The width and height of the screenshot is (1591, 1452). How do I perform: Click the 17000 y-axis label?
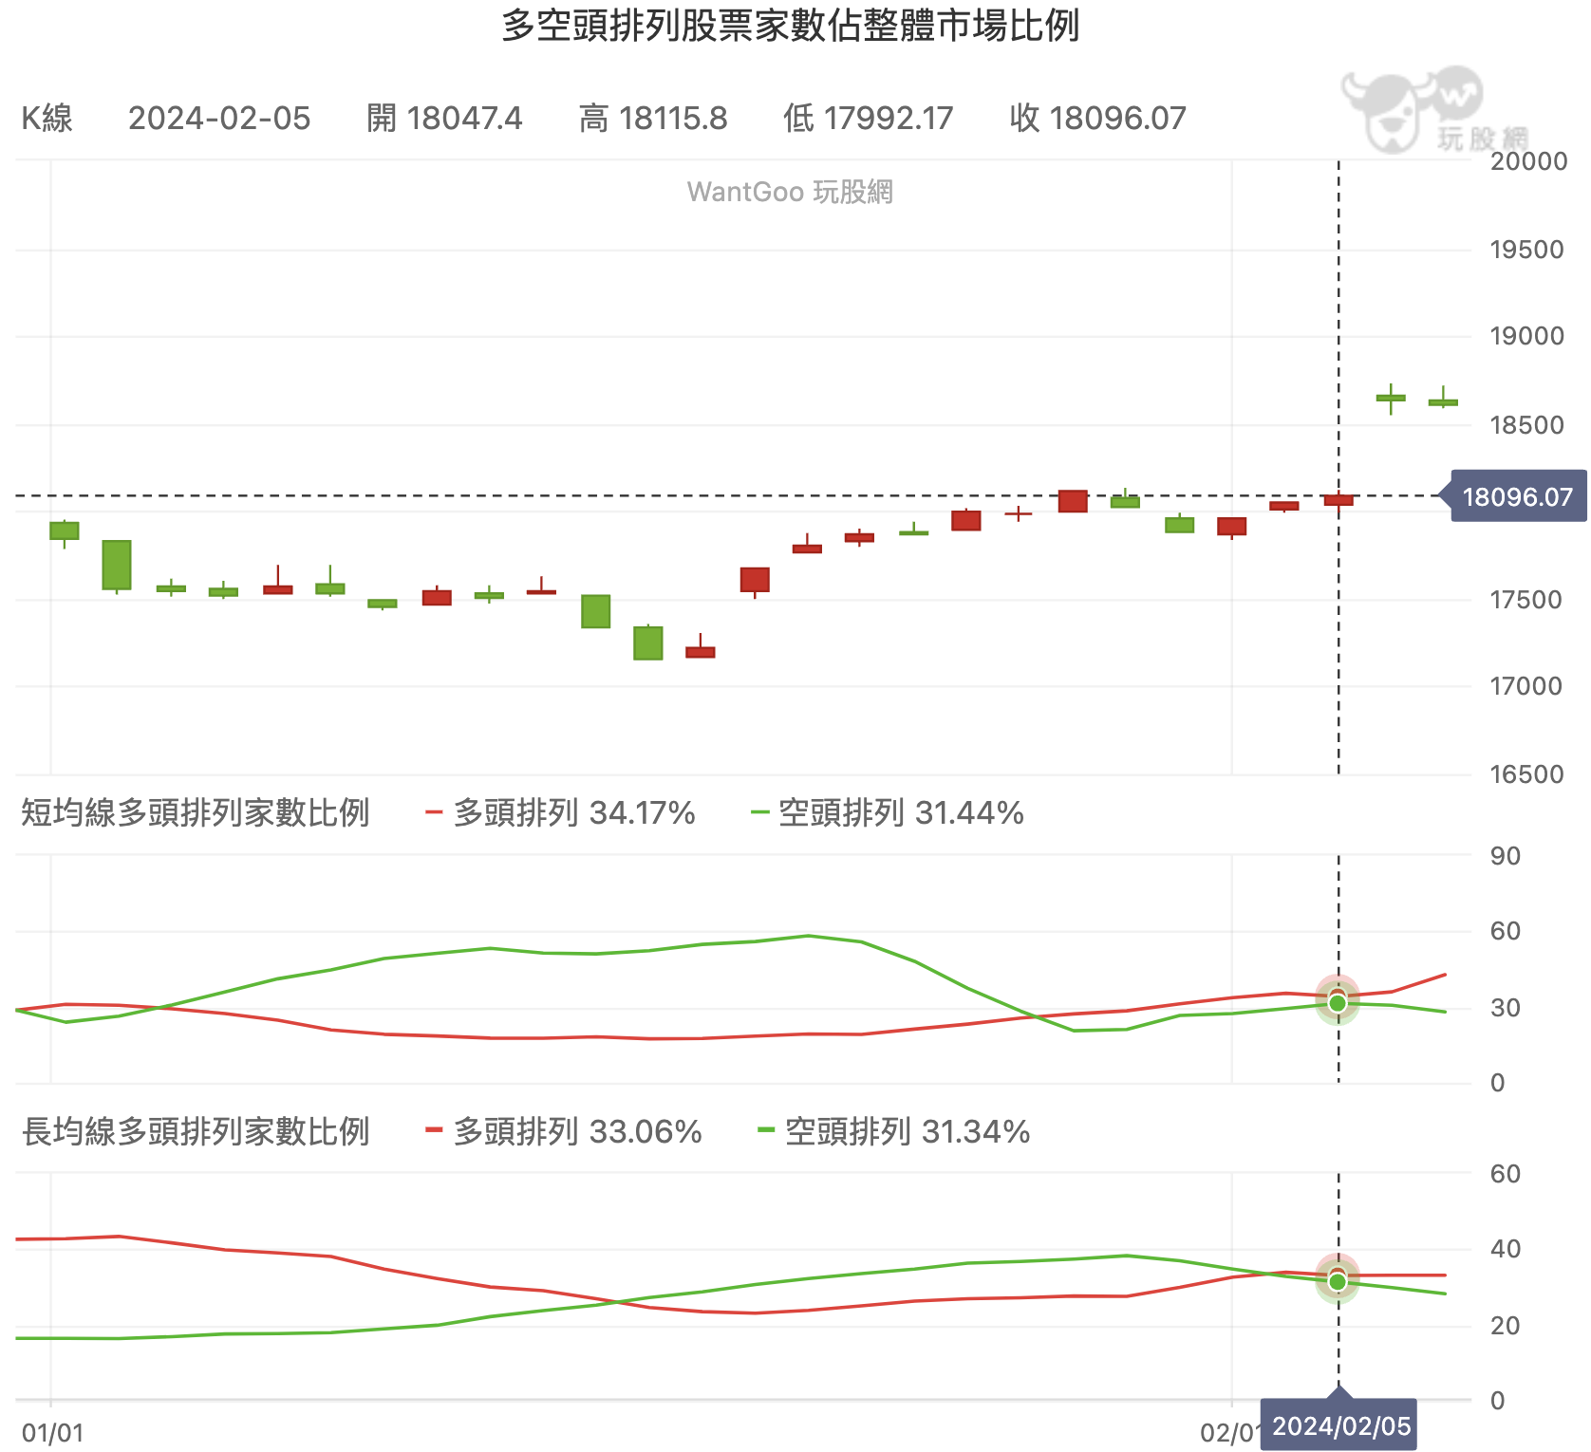click(x=1525, y=686)
